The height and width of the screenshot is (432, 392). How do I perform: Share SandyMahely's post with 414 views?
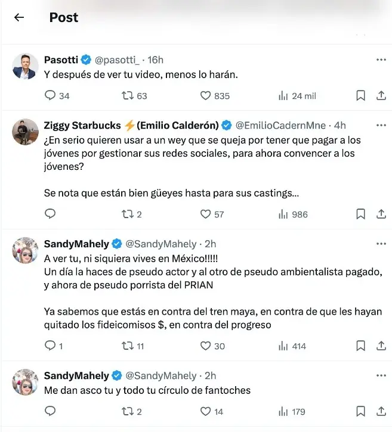[x=381, y=346]
